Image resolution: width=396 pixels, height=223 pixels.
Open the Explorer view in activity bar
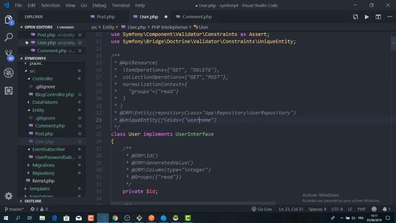[x=9, y=20]
